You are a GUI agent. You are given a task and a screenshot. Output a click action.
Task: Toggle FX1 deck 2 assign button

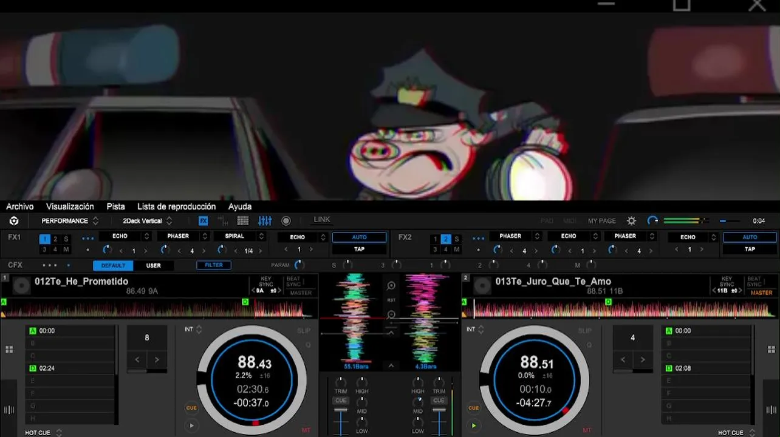[55, 239]
